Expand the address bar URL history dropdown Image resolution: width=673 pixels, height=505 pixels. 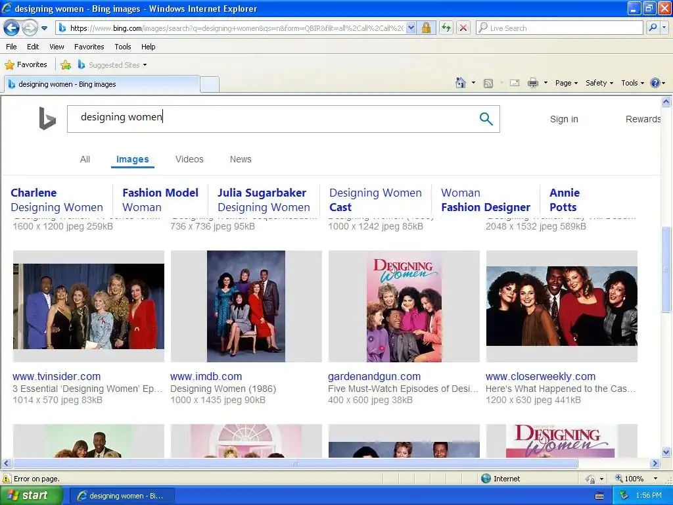click(411, 28)
